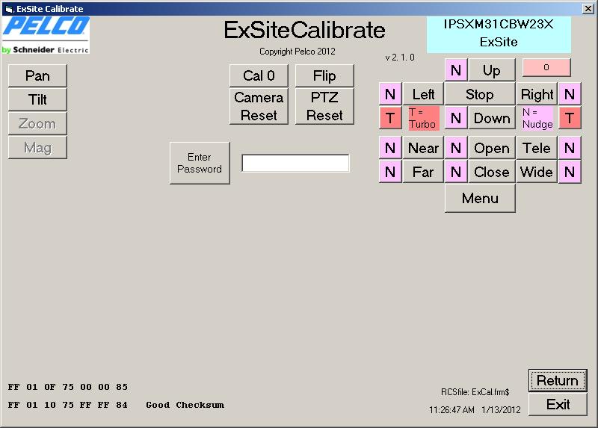Click the 'Good Checksum' status text

(x=185, y=405)
